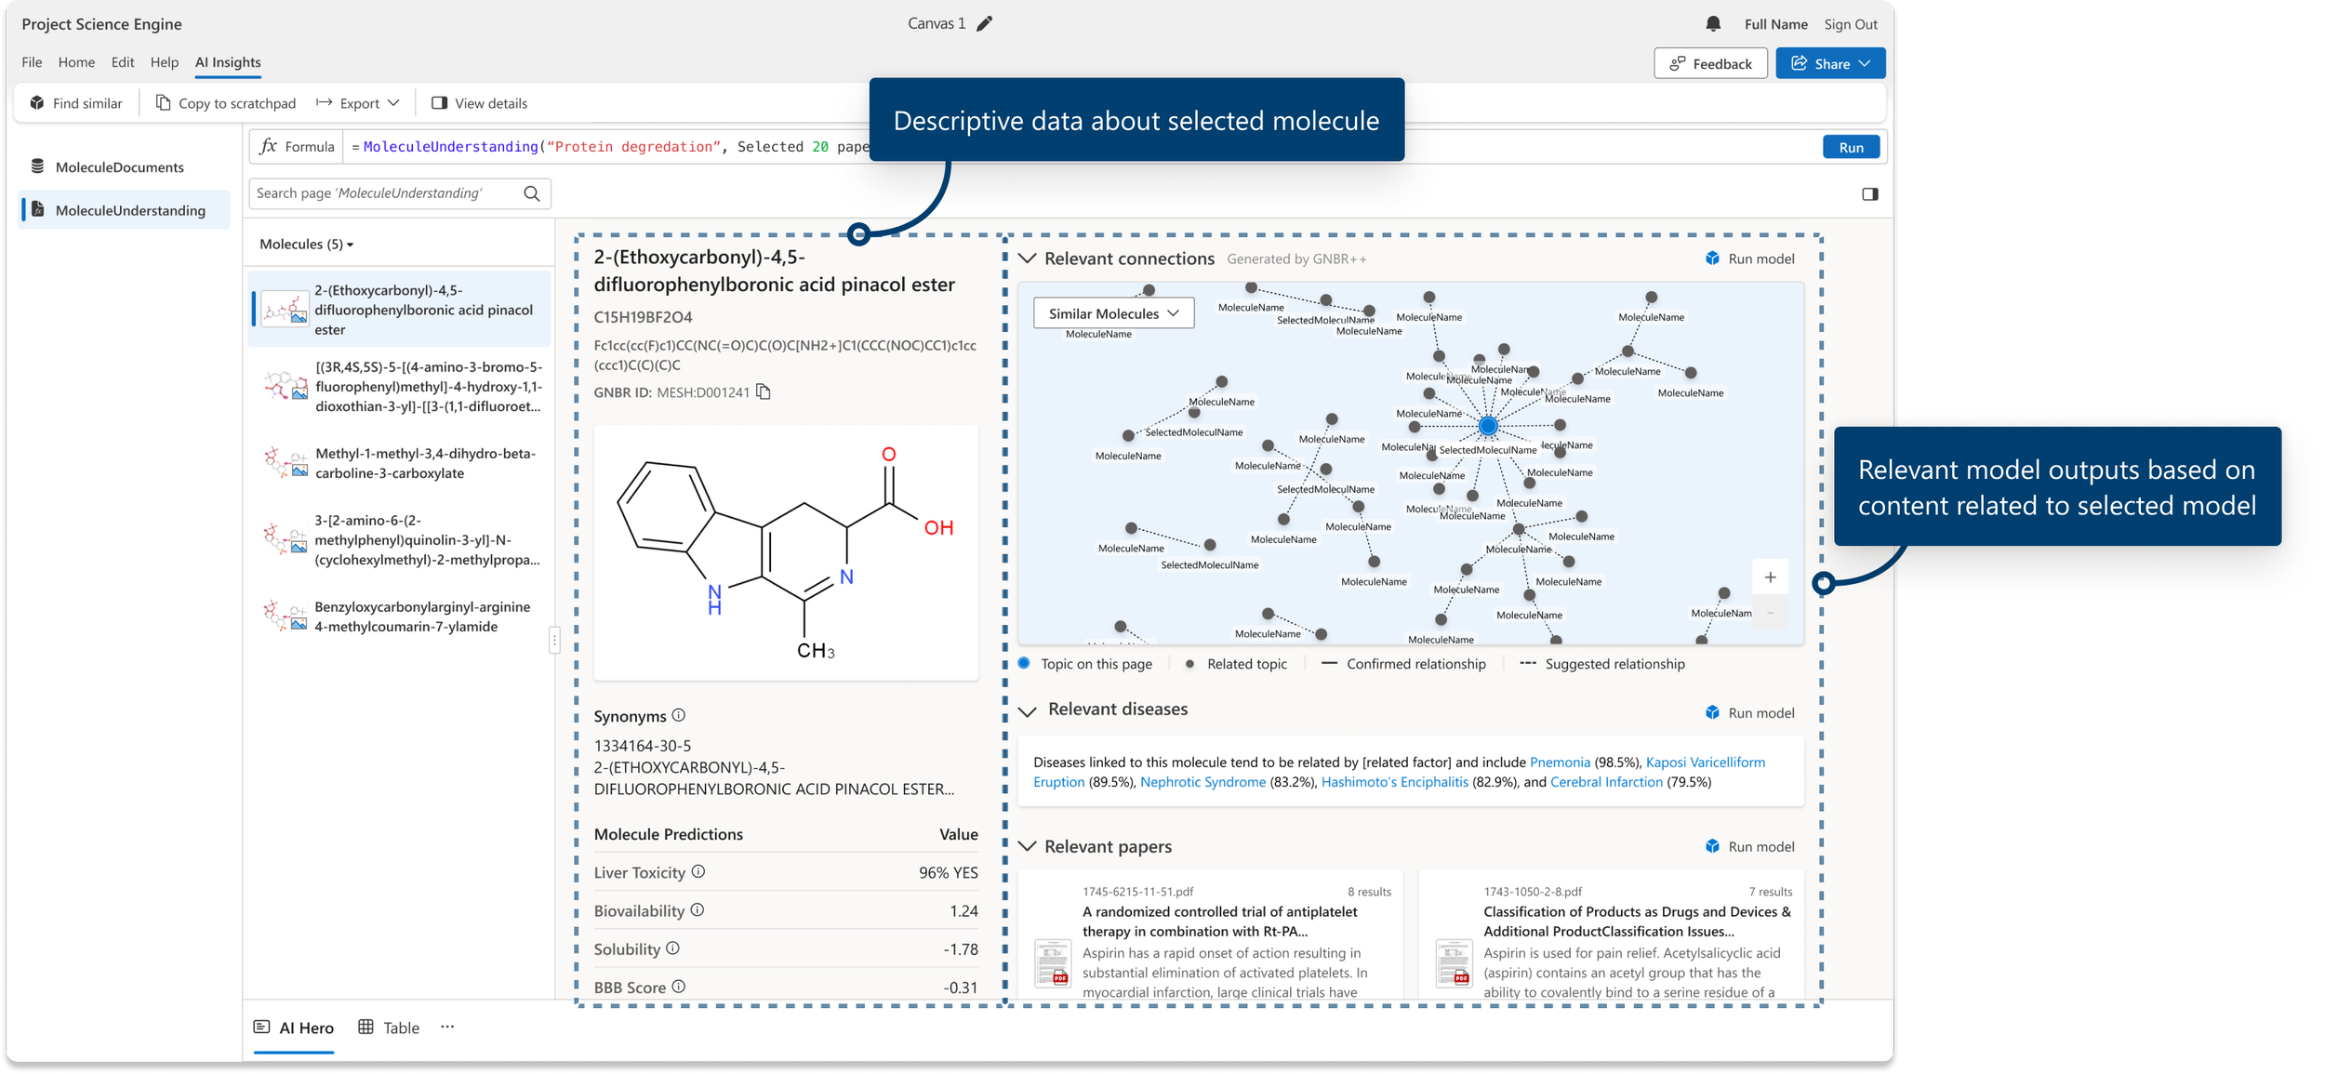2325x1074 pixels.
Task: Open the Cerebral Infarction disease link
Action: [1606, 782]
